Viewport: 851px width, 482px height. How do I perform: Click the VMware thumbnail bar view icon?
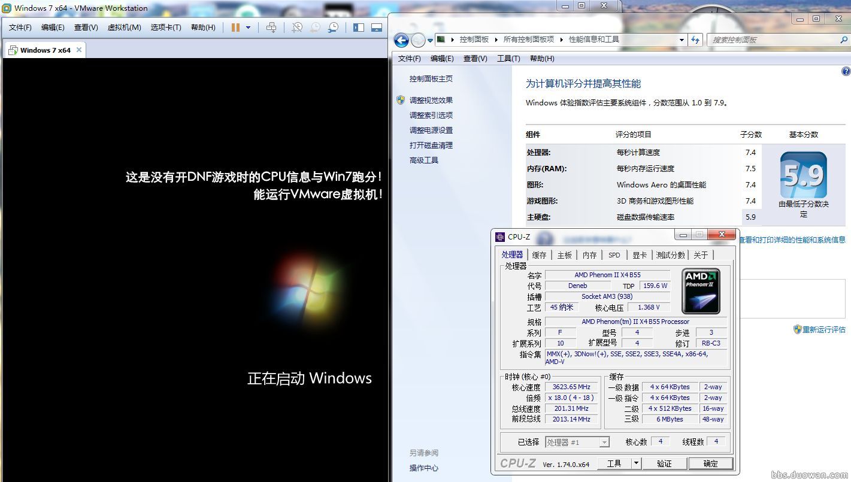[x=377, y=28]
